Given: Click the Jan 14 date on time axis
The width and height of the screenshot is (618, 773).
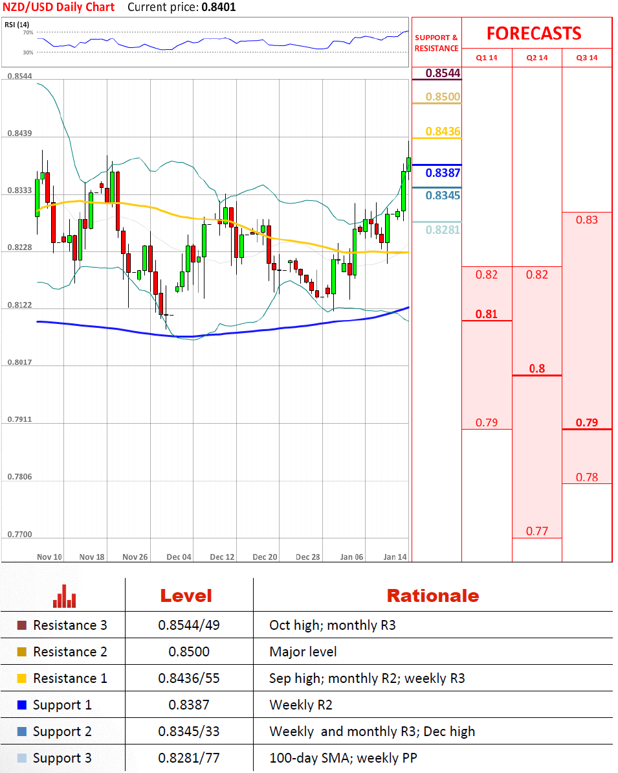Looking at the screenshot, I should pos(395,557).
